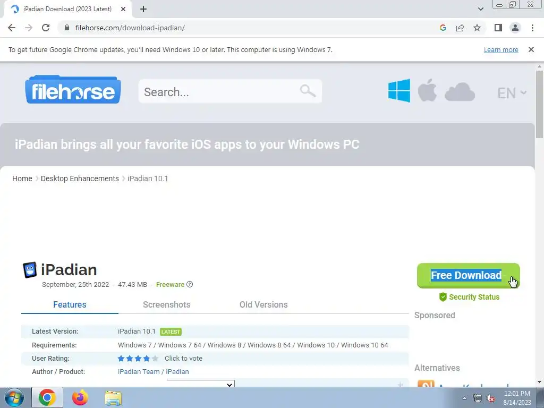
Task: Switch to the Screenshots tab
Action: [x=166, y=304]
